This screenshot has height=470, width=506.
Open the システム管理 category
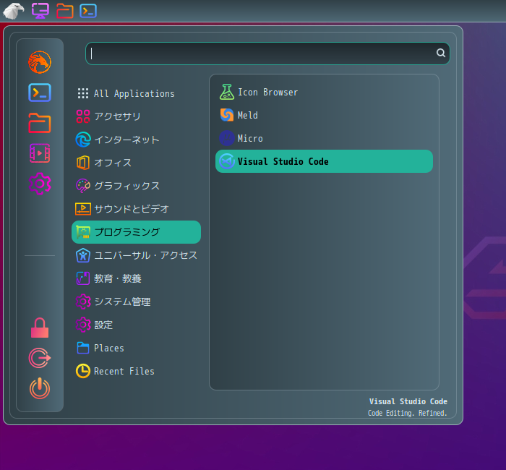pos(136,302)
